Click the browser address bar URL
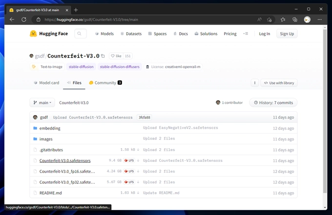This screenshot has height=215, width=332. 91,20
